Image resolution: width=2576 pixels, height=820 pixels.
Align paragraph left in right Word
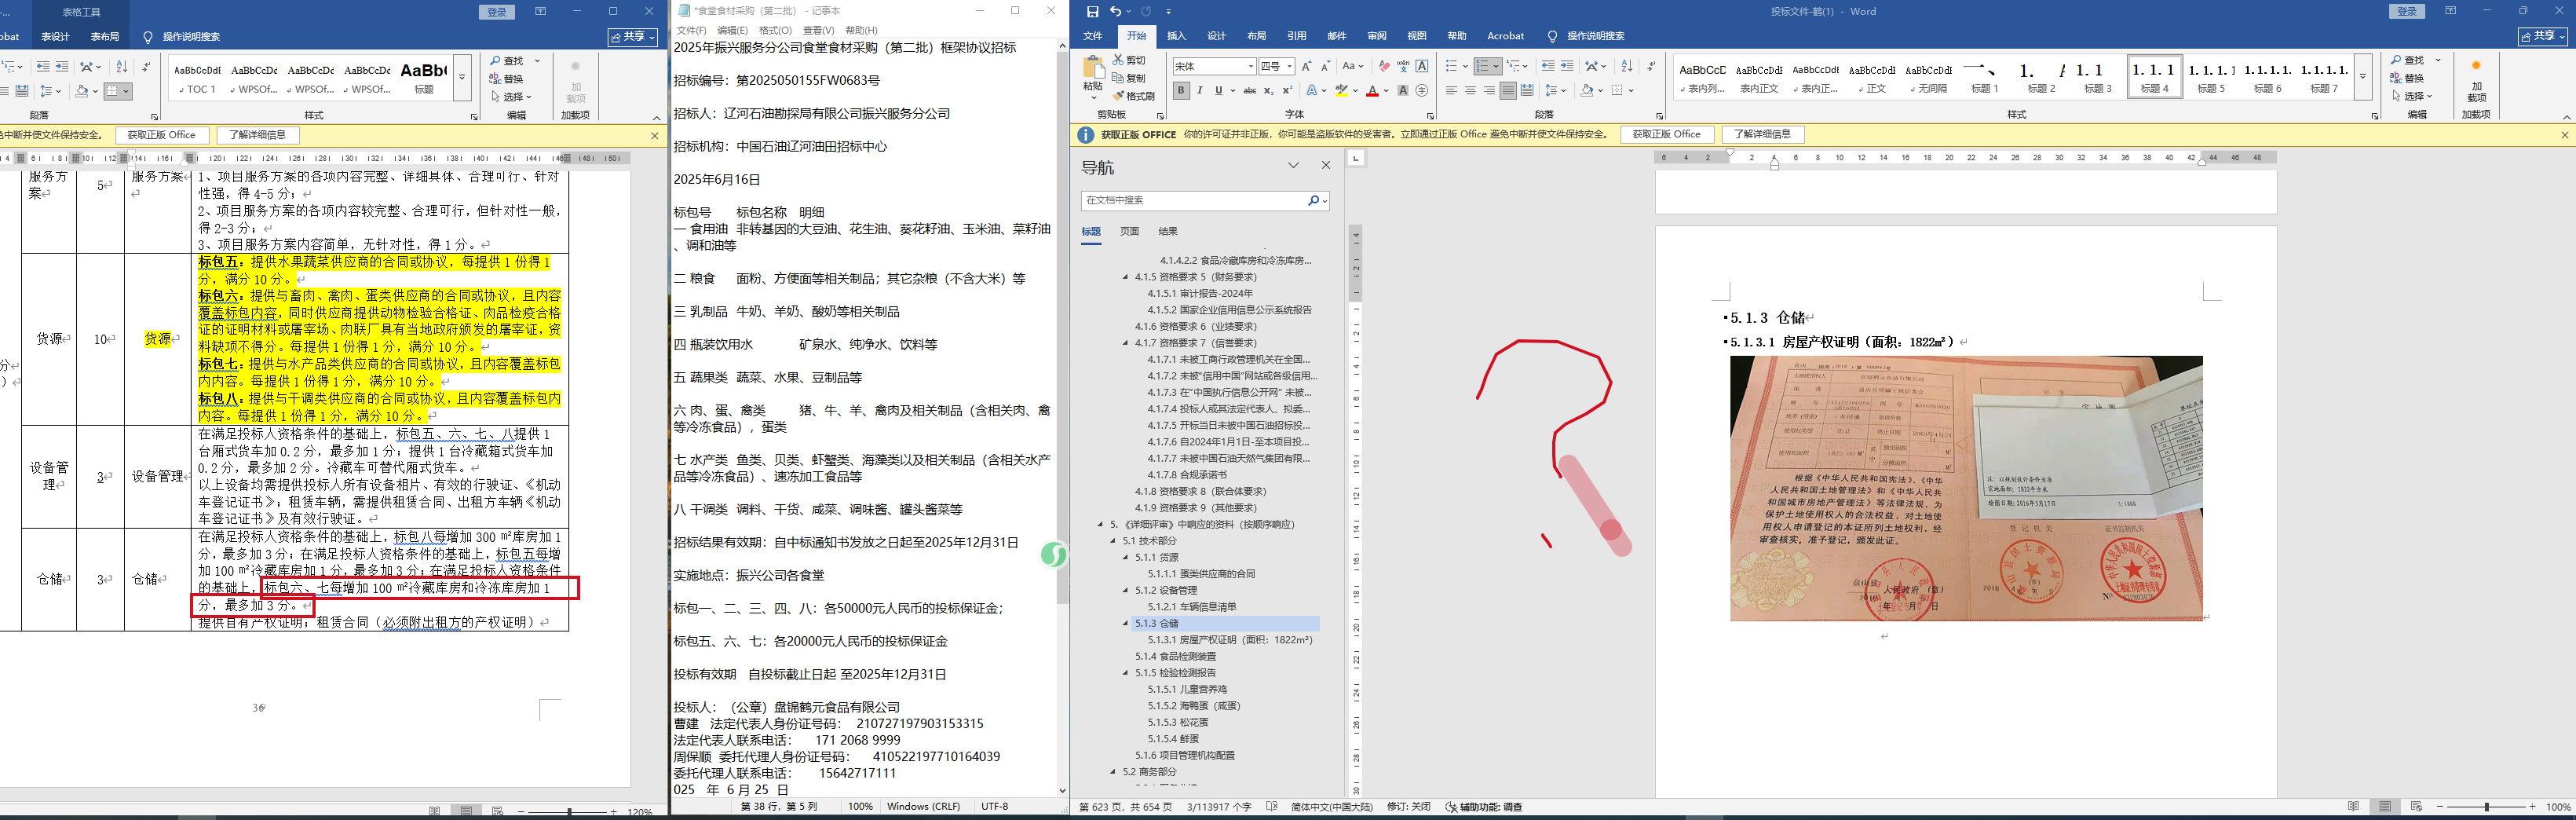click(x=1451, y=91)
